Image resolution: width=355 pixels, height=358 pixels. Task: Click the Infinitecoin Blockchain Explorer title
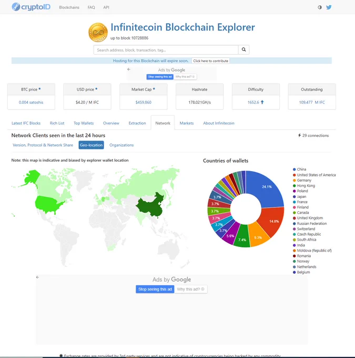(x=182, y=27)
